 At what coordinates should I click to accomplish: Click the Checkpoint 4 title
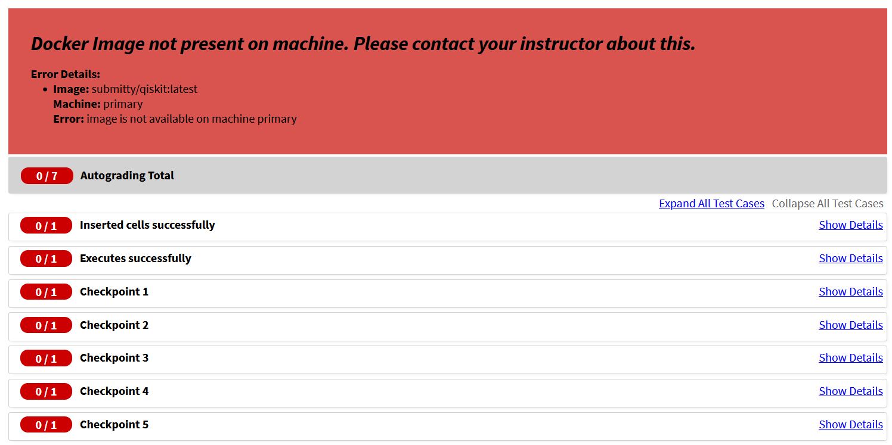point(114,391)
